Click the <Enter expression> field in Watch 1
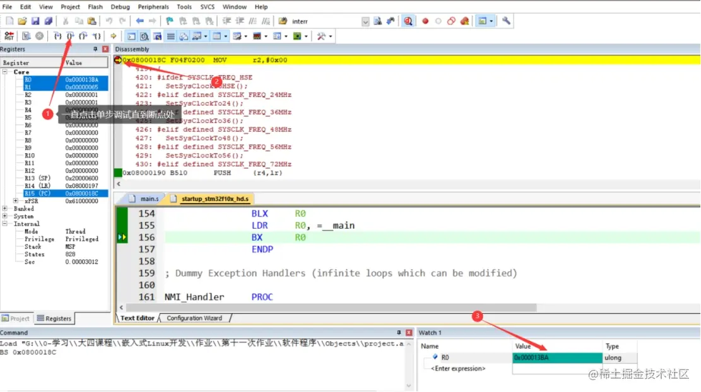This screenshot has height=392, width=701. 458,368
